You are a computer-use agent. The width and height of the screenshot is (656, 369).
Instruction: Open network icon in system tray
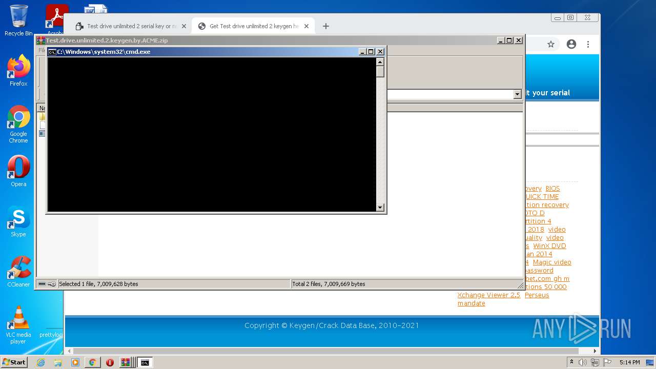tap(595, 362)
